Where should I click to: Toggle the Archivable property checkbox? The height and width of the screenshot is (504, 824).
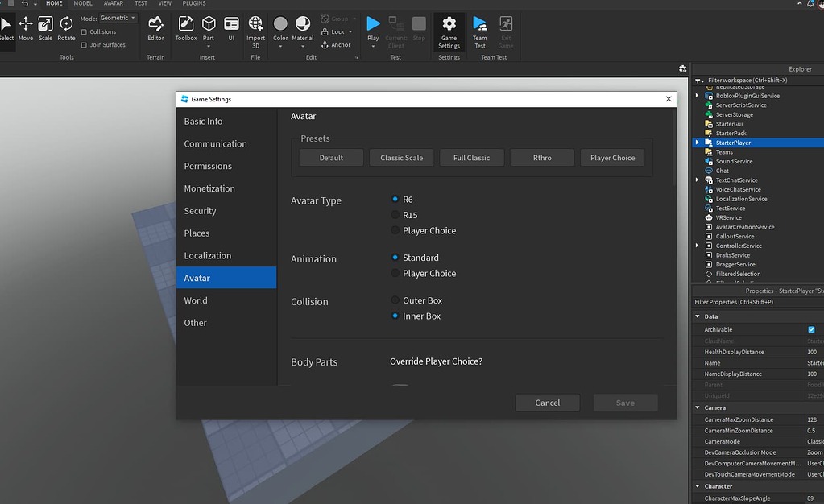click(x=811, y=329)
